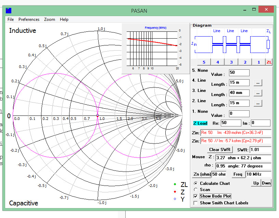Screen dimensions: 279x218
Task: Open line 3 options via ellipsis button
Action: [x=258, y=93]
